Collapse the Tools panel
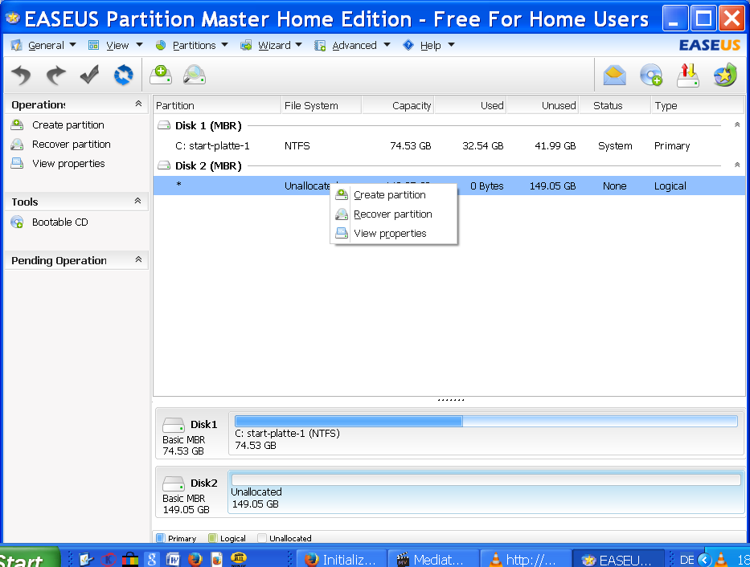The height and width of the screenshot is (567, 750). [137, 201]
